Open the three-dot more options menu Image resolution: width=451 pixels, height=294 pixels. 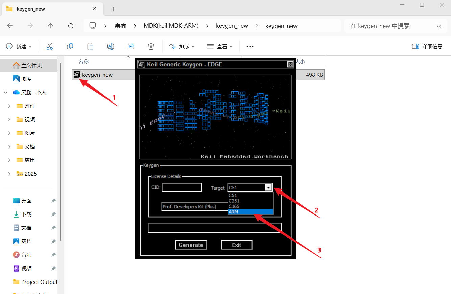[250, 46]
